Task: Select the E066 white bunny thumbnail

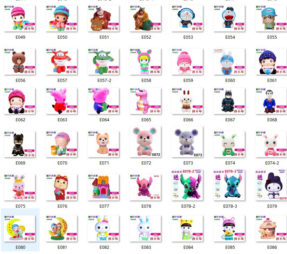Action: click(x=187, y=101)
